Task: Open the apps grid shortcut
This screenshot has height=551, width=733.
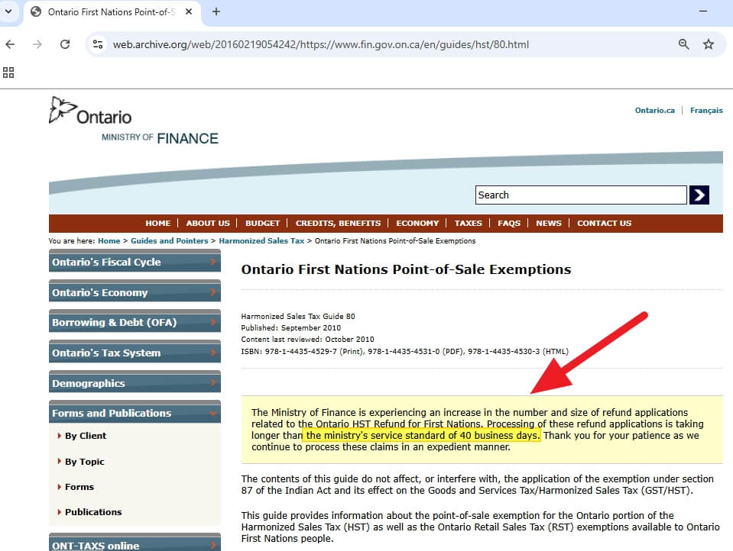Action: click(8, 72)
